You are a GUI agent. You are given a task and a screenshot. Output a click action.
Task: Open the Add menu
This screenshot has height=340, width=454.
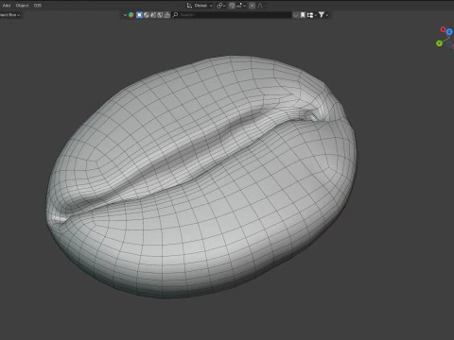[7, 6]
